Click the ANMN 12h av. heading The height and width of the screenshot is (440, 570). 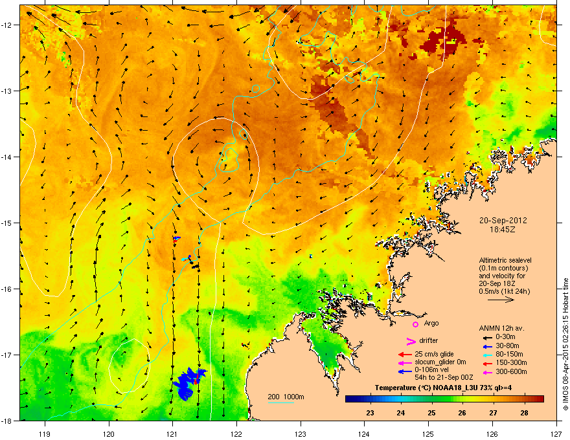501,328
